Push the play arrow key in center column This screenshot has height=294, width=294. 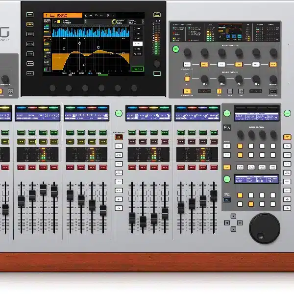click(119, 208)
